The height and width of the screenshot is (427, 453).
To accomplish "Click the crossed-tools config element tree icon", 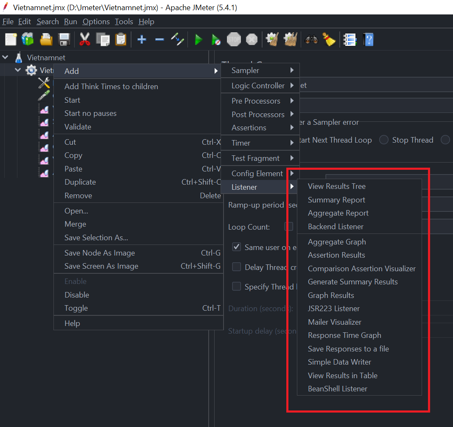I will [x=44, y=83].
